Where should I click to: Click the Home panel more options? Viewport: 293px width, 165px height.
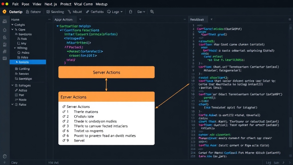49,19
